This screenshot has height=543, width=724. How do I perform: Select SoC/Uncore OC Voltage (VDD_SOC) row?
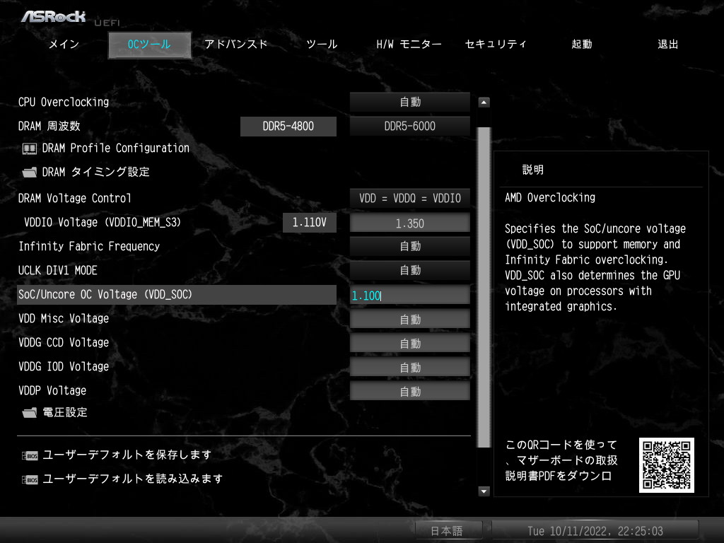[176, 295]
